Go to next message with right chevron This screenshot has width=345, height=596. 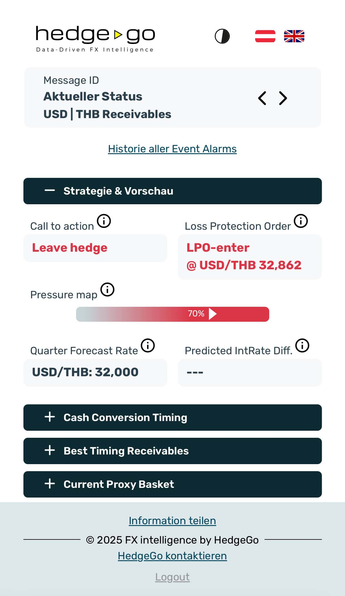(283, 98)
